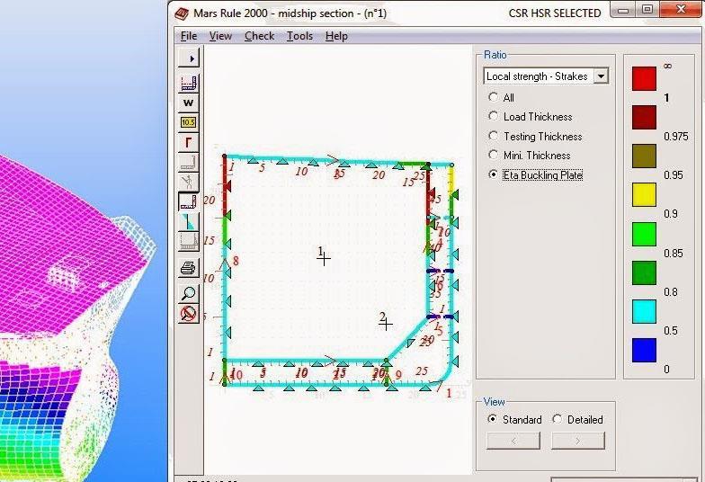Click the previous arrow button under View
This screenshot has height=482, width=705.
(x=513, y=441)
